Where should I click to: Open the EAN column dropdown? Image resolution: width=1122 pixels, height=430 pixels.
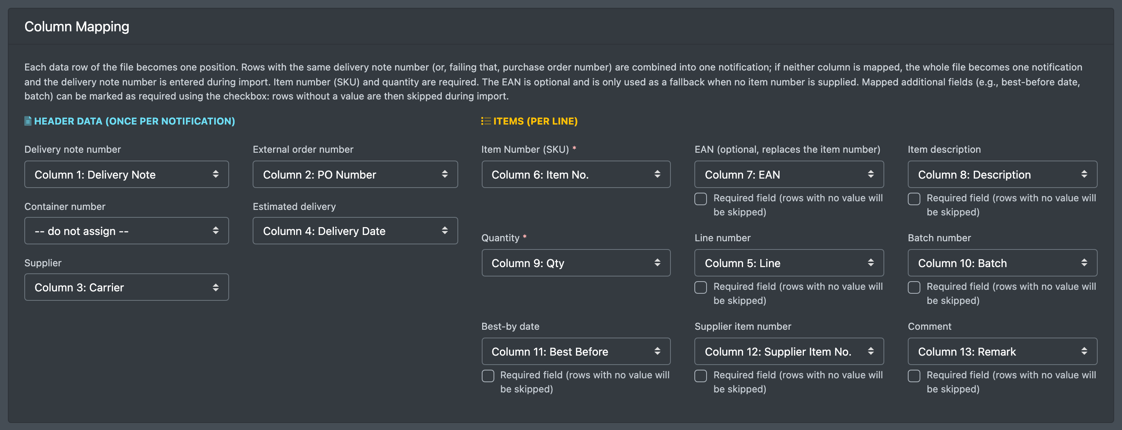coord(789,174)
